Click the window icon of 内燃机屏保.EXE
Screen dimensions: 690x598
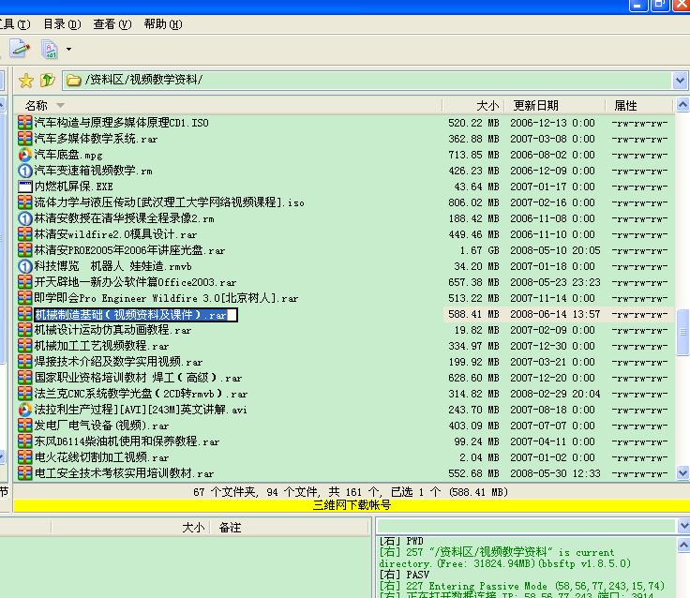point(25,187)
